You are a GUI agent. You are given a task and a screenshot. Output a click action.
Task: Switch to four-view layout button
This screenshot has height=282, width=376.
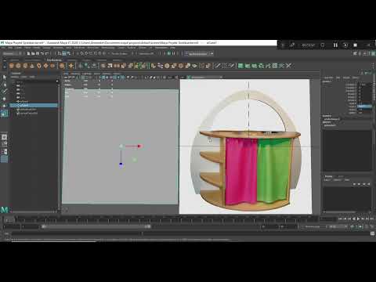(4, 144)
